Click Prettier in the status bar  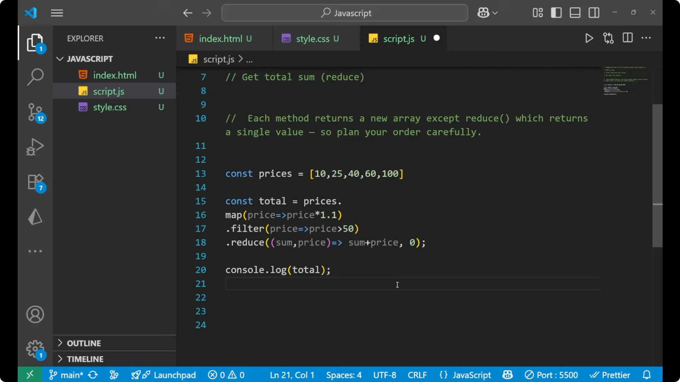610,375
